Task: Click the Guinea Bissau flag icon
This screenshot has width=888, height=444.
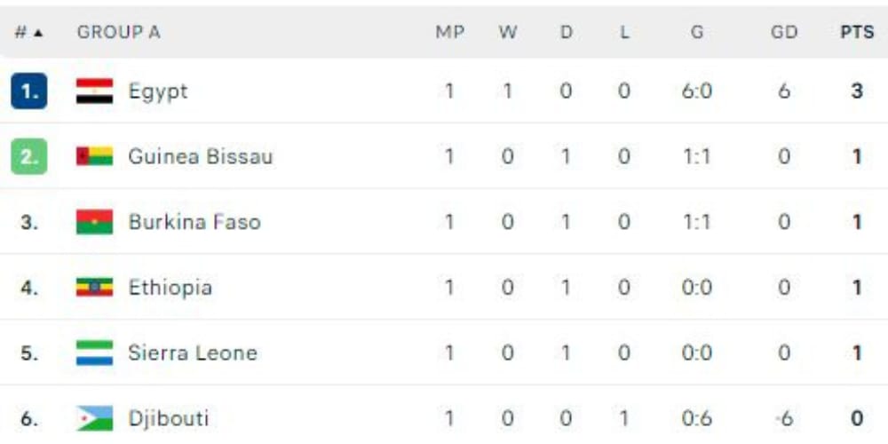Action: tap(95, 156)
